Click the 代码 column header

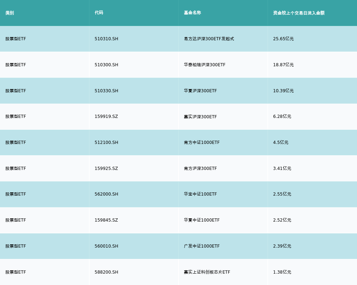[x=99, y=13]
